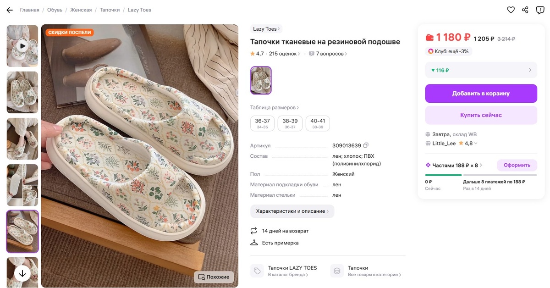Screen dimensions: 550x288
Task: Go to Женская breadcrumb category
Action: click(81, 10)
